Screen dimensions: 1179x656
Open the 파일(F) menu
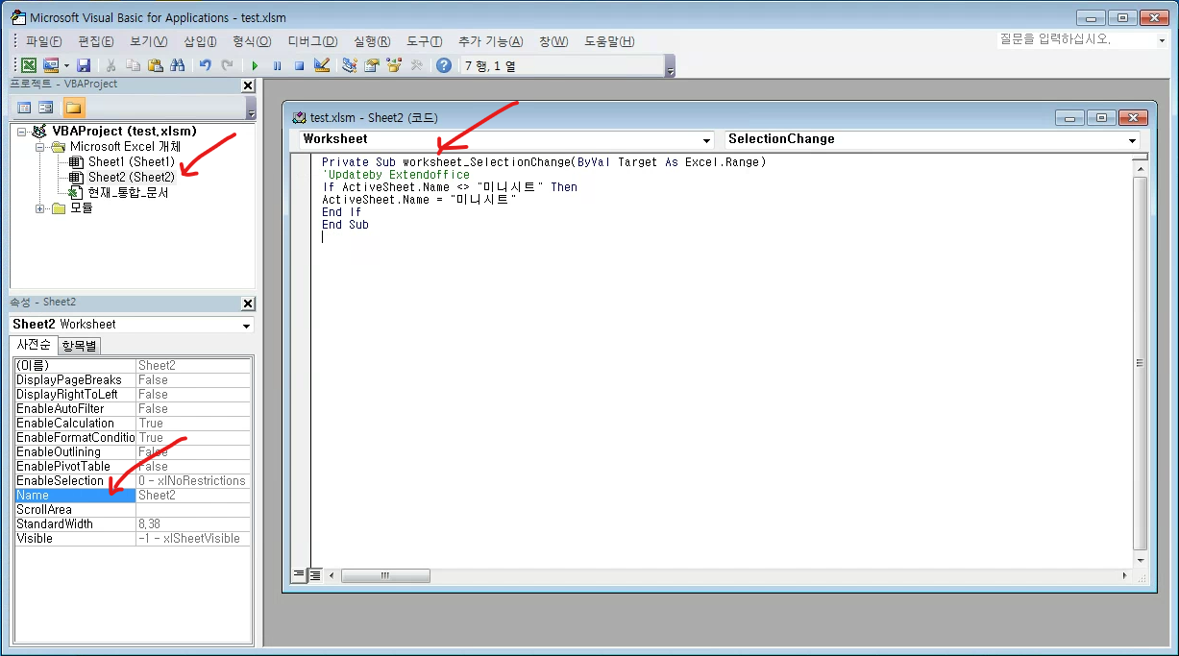point(44,41)
